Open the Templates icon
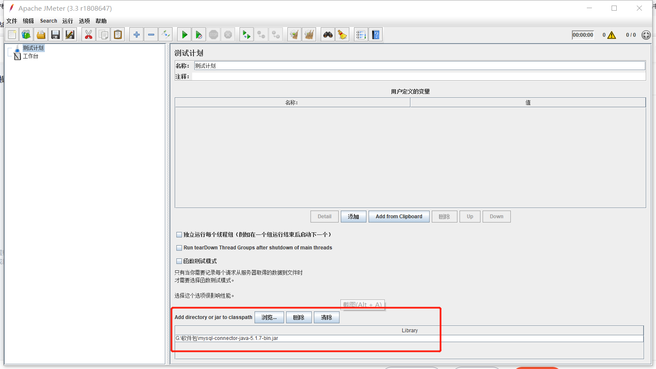 (26, 35)
